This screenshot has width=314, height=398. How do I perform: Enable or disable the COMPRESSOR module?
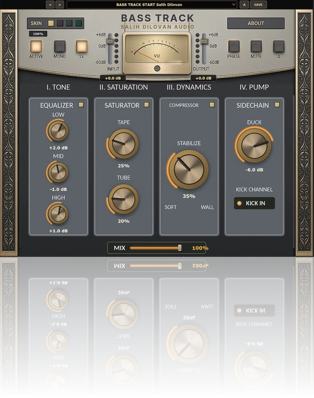212,105
